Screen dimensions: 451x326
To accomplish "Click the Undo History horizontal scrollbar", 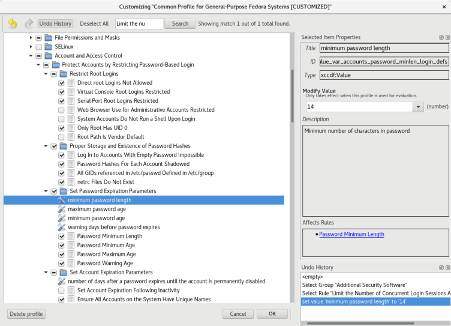I will (360, 324).
